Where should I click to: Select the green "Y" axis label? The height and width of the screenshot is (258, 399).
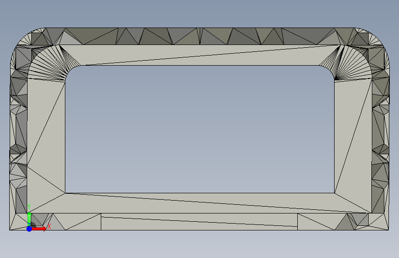[x=29, y=207]
